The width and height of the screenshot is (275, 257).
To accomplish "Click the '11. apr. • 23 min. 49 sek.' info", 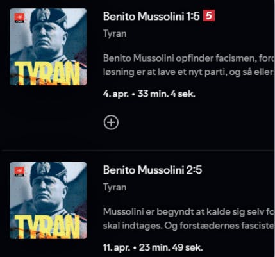I will (153, 247).
